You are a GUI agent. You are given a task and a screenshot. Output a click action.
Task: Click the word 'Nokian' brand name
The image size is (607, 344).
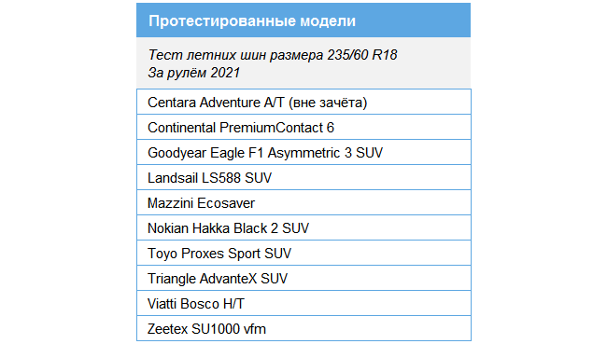[x=168, y=228]
